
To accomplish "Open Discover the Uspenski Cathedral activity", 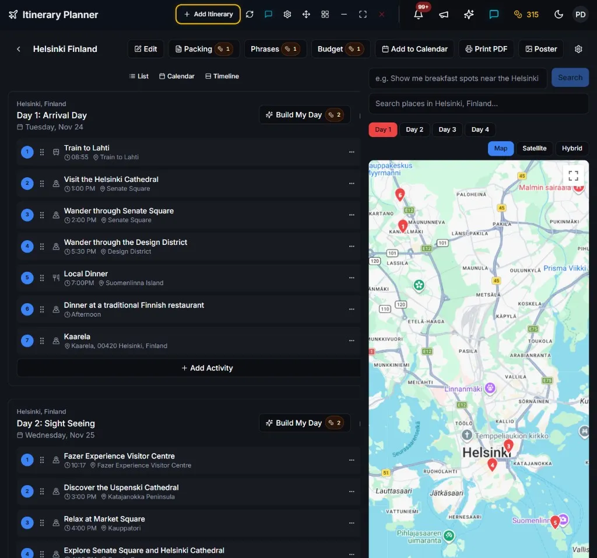I will (x=189, y=492).
